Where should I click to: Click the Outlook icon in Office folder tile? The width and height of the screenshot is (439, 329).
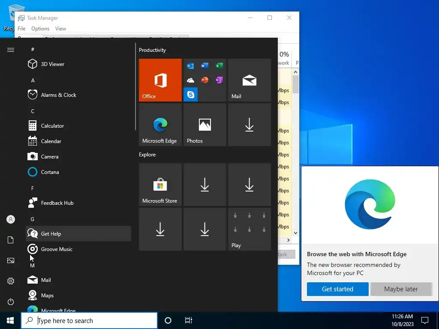(191, 66)
